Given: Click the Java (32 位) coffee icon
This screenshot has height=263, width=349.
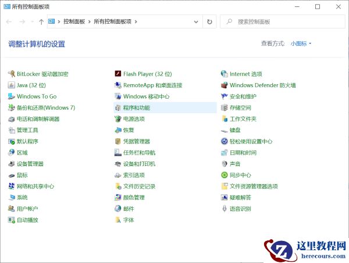Looking at the screenshot, I should point(12,85).
